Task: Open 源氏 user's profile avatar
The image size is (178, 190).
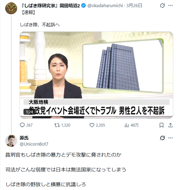Action: click(11, 141)
